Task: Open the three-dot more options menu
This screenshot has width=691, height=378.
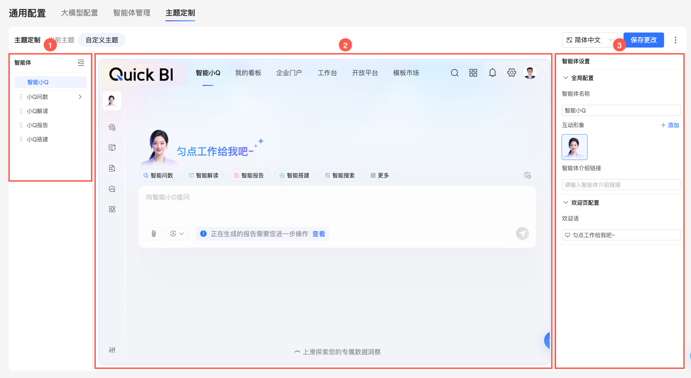Action: [x=675, y=40]
